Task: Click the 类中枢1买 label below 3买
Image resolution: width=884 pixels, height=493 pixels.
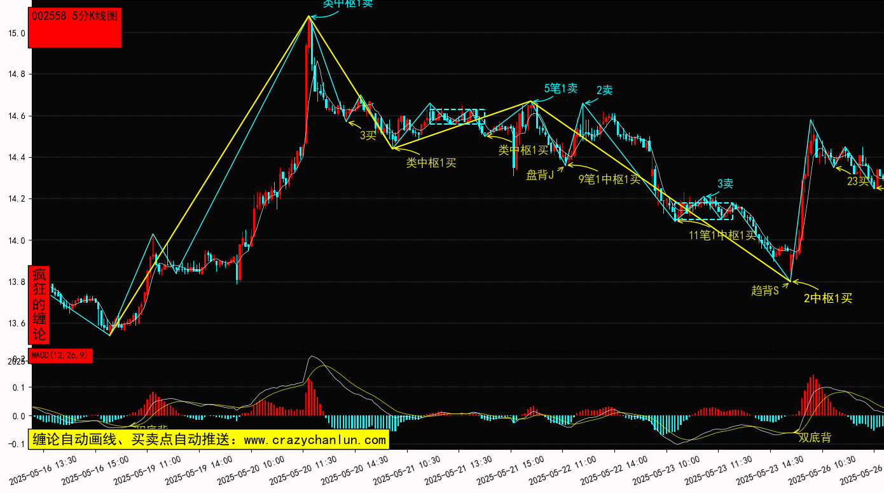Action: coord(431,163)
